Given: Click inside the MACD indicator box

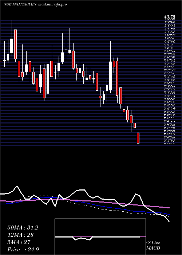Looking at the screenshot, I should click(100, 237).
